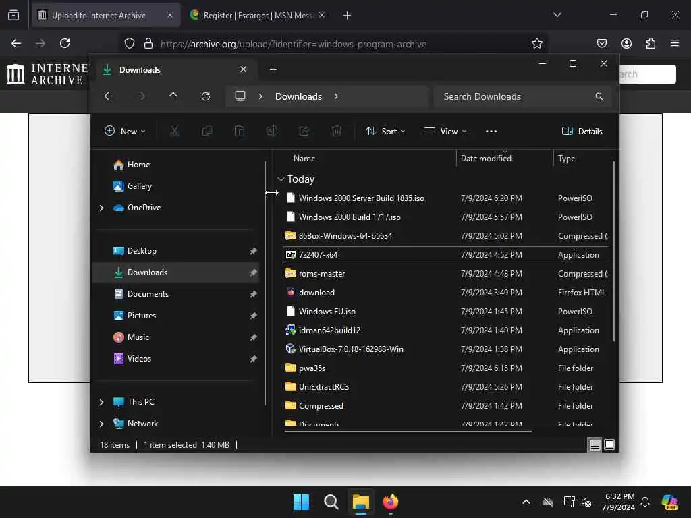Click the search magnifier in Search Downloads box
This screenshot has width=691, height=518.
tap(599, 96)
